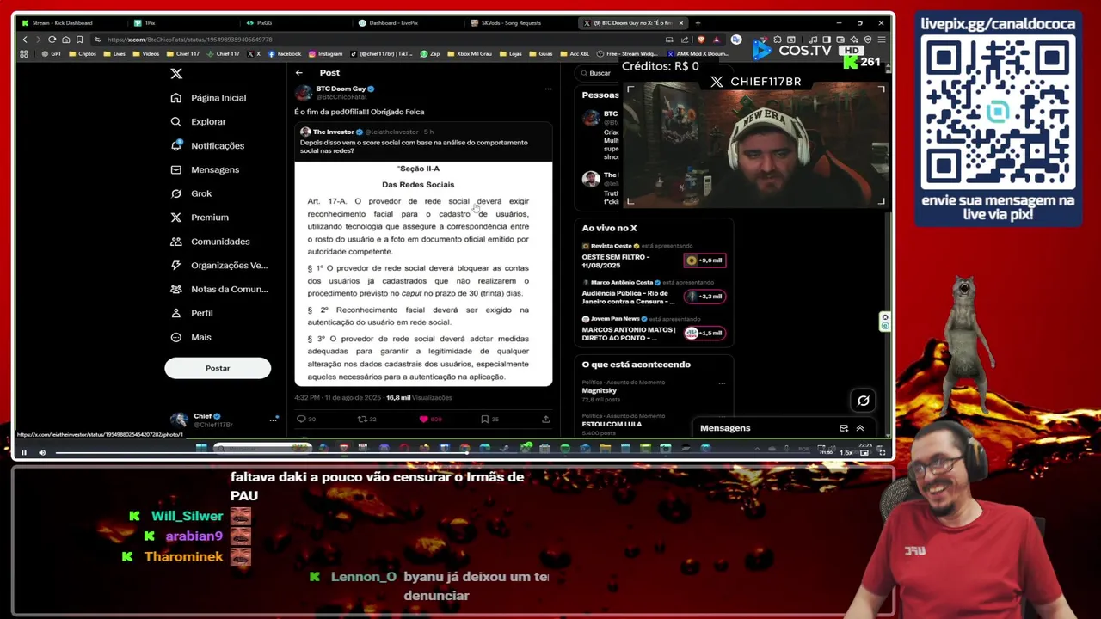Open Jovem Pan News live broadcast
This screenshot has width=1101, height=619.
(x=654, y=329)
